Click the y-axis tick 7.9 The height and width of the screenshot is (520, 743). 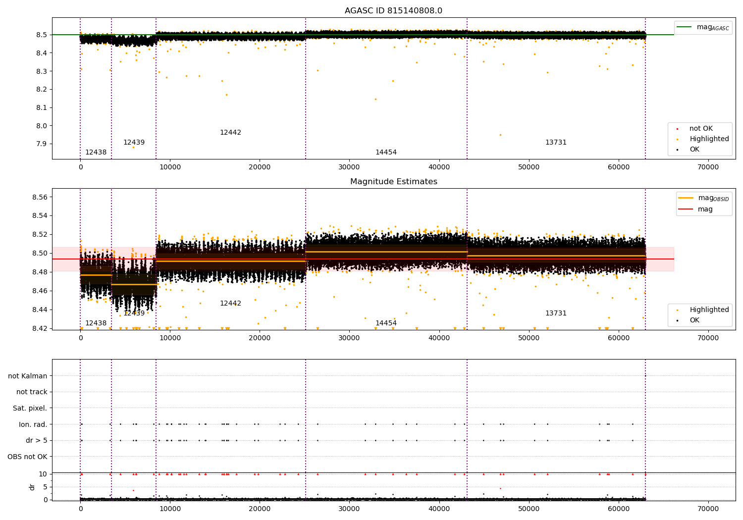point(42,144)
